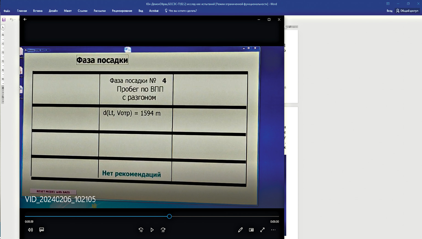This screenshot has width=422, height=239.
Task: Open the Файл menu
Action: point(7,11)
